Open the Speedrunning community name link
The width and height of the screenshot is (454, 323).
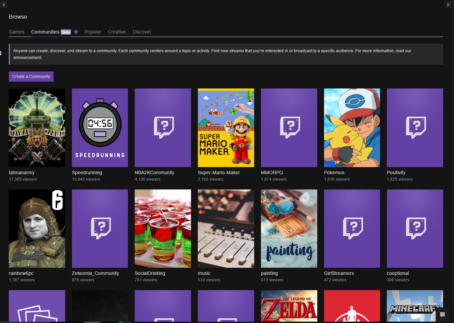click(87, 173)
